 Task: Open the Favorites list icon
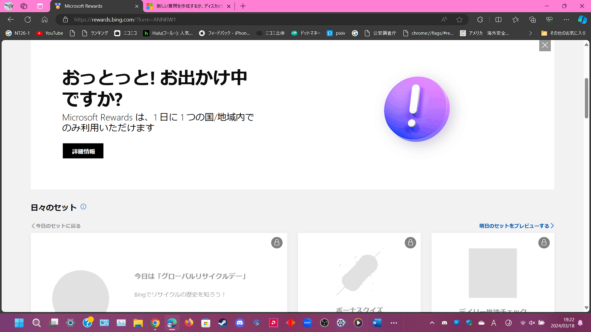tap(516, 20)
